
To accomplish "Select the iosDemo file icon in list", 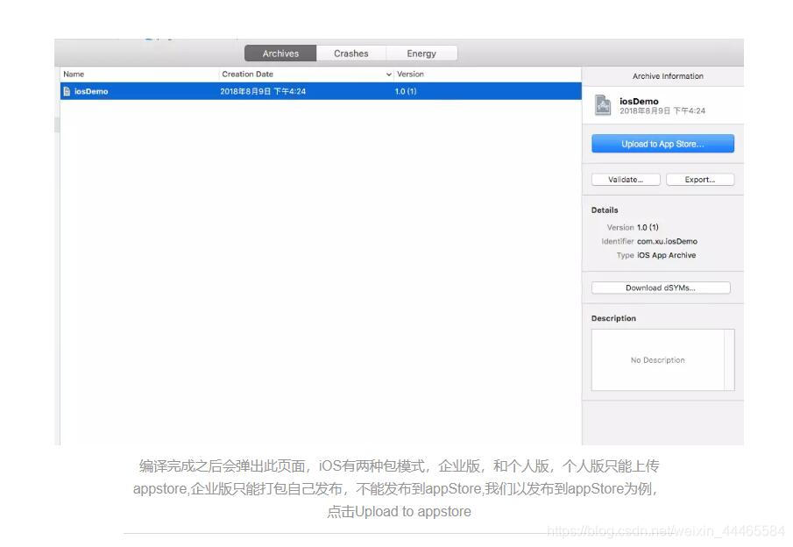I will pos(67,91).
